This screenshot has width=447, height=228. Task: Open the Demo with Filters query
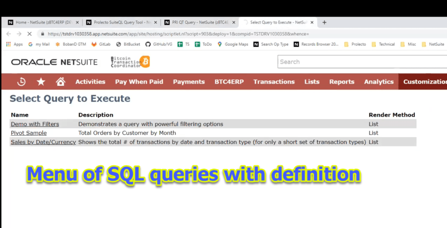click(x=35, y=124)
